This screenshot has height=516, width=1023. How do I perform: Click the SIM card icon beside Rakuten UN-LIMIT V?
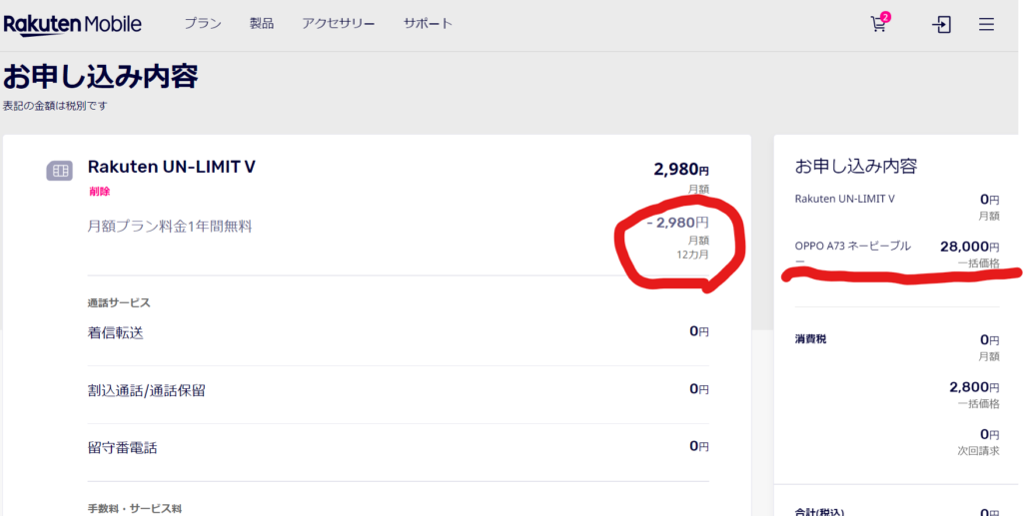59,171
